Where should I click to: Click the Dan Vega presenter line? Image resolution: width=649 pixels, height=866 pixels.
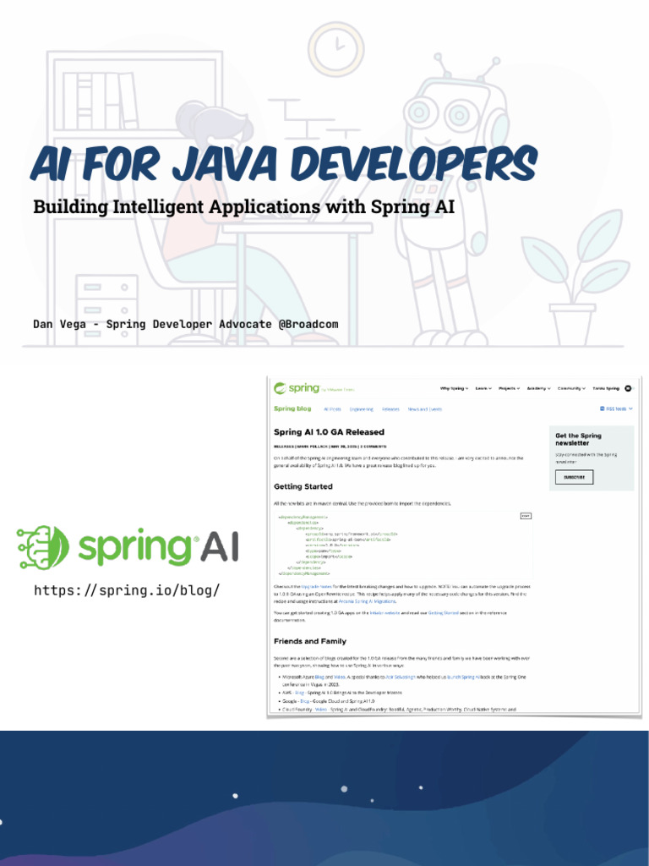[x=185, y=324]
